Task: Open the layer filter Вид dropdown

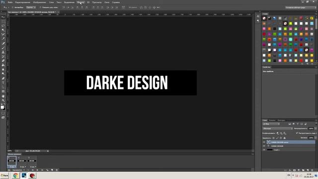Action: [x=271, y=124]
